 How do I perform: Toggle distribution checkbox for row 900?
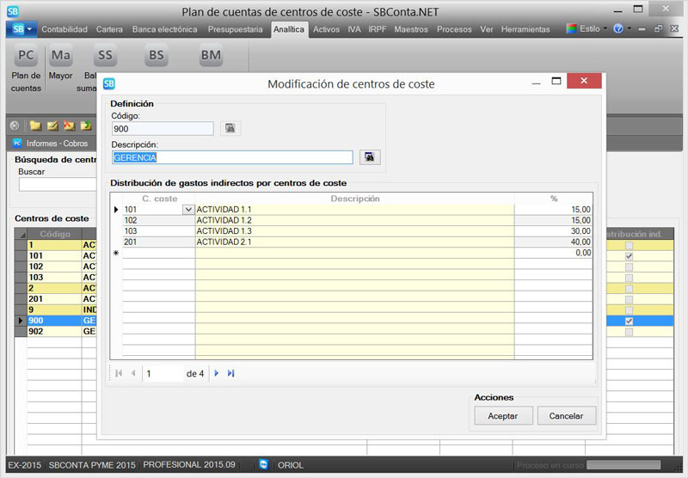pyautogui.click(x=629, y=321)
